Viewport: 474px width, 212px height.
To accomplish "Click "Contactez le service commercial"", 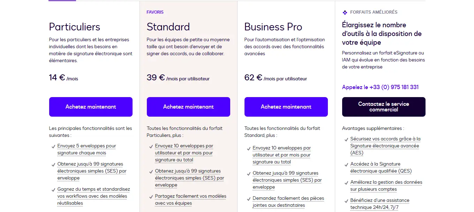I will 384,107.
